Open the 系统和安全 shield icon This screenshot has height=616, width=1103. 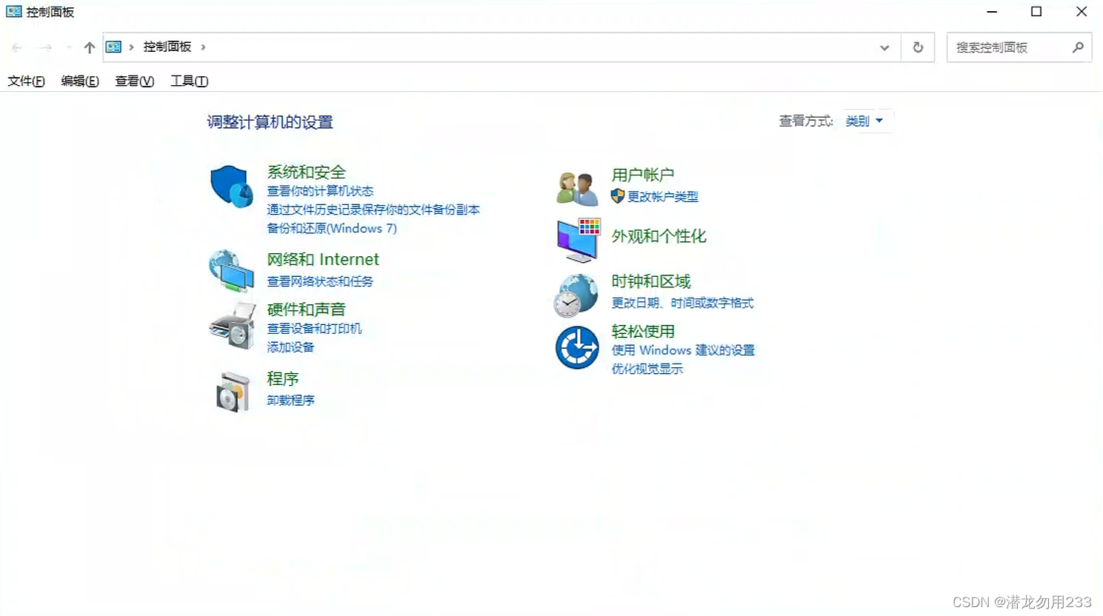pos(232,187)
